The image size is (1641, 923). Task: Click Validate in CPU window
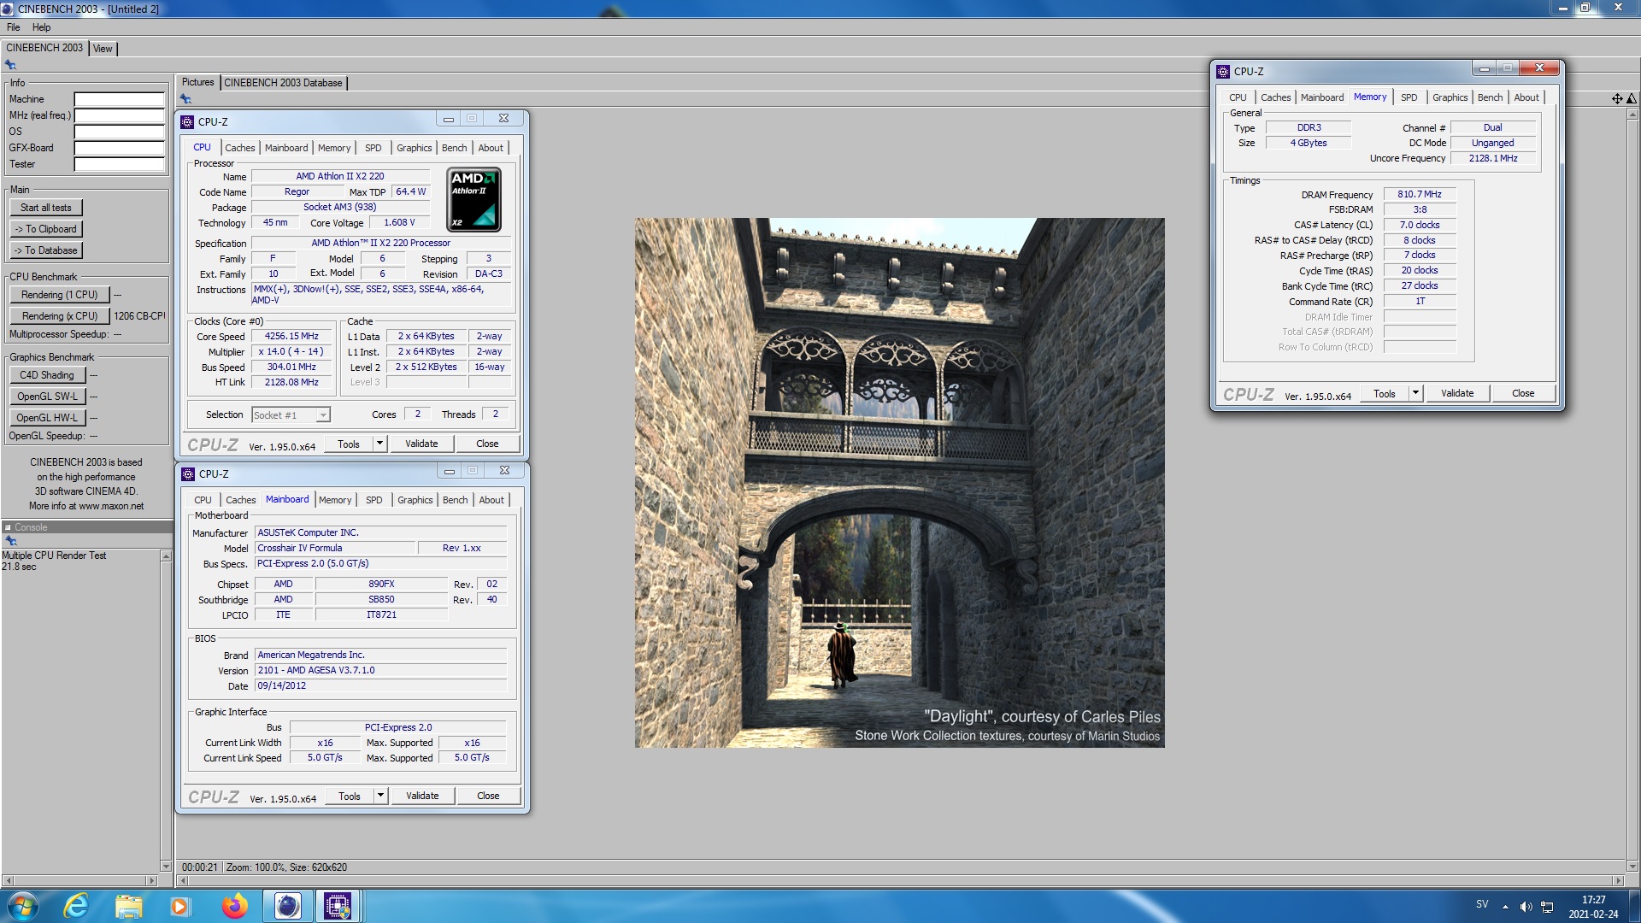pos(421,444)
